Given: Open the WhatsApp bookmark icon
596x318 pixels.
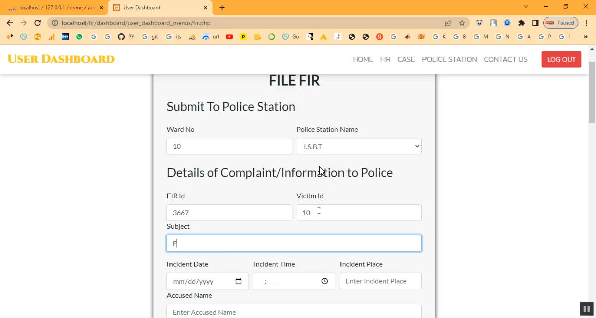Looking at the screenshot, I should point(79,37).
